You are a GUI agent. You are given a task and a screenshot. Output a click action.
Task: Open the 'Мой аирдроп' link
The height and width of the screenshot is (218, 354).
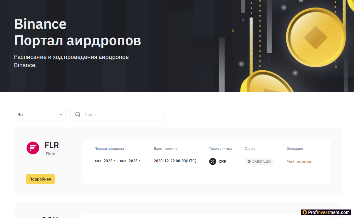pos(299,161)
